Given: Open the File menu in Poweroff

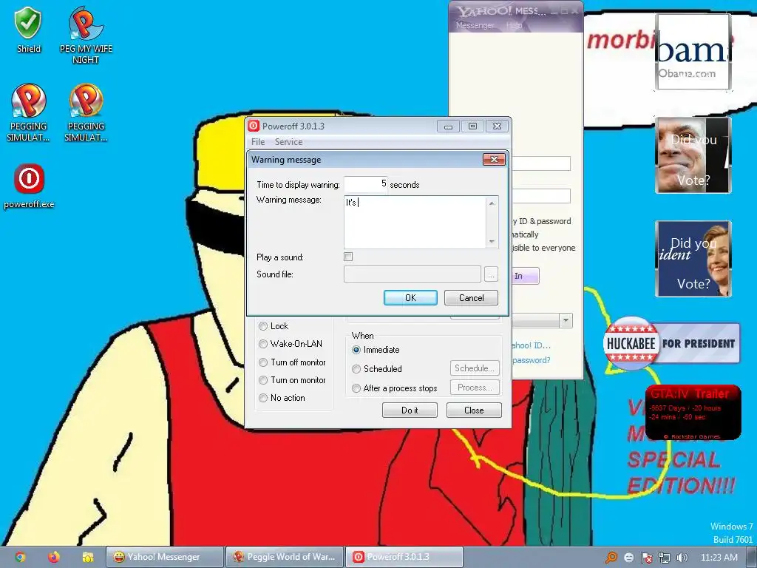Looking at the screenshot, I should [x=258, y=141].
